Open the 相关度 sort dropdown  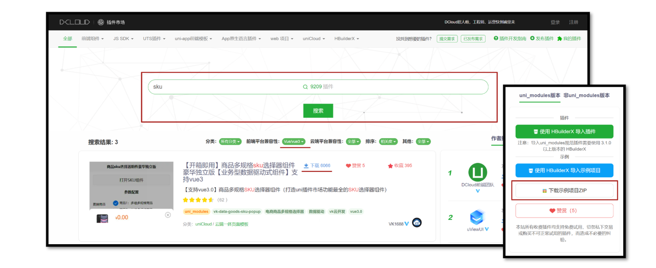tap(388, 141)
